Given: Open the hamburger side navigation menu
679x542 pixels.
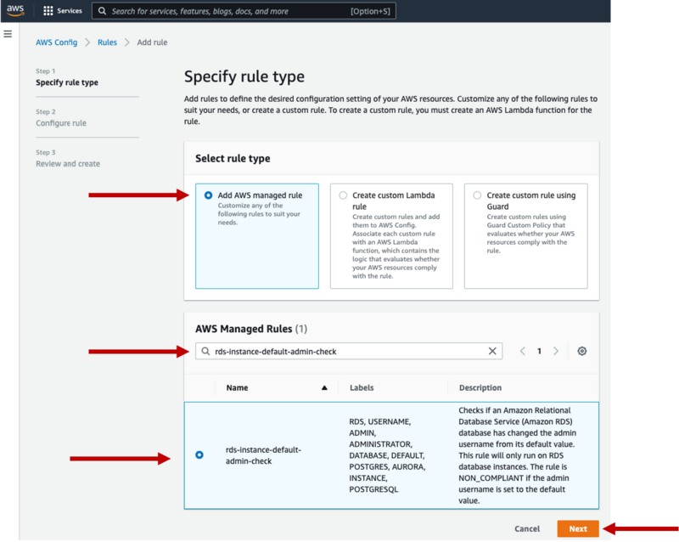Looking at the screenshot, I should tap(8, 34).
